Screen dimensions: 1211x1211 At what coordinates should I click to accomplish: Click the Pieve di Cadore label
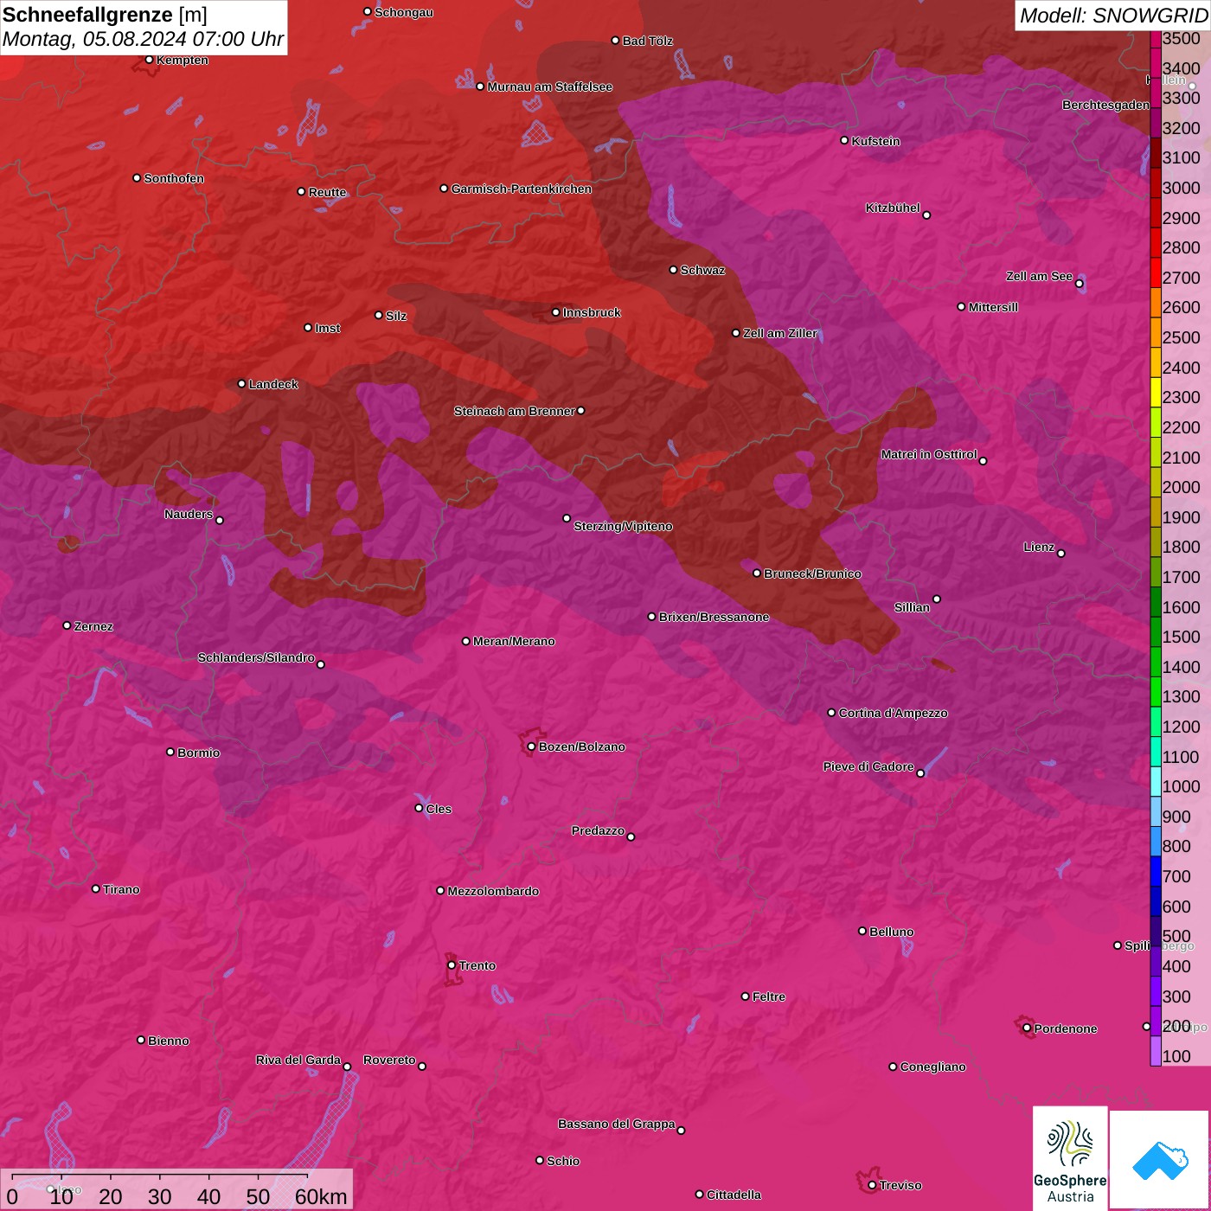click(x=868, y=766)
